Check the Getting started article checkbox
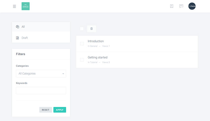 coord(82,60)
